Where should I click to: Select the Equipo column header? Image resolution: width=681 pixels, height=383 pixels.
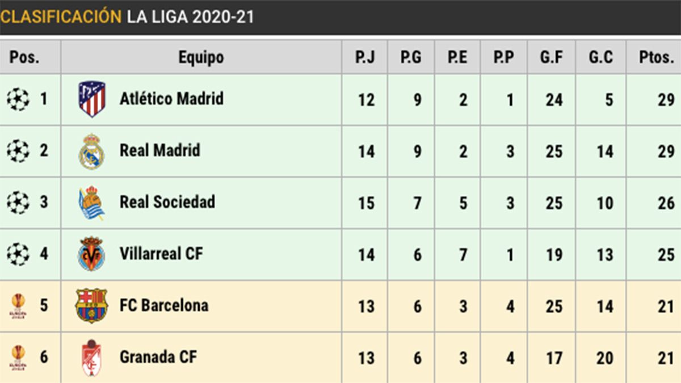(201, 57)
